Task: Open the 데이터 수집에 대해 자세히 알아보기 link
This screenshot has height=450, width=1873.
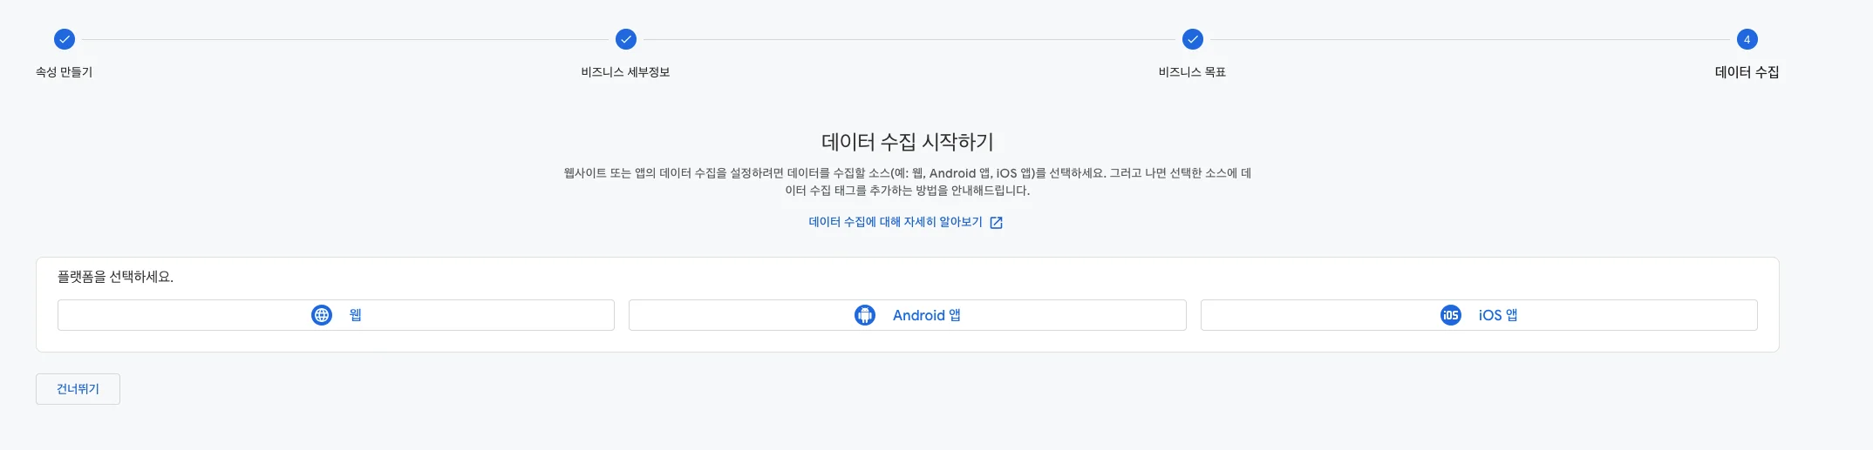Action: point(896,222)
